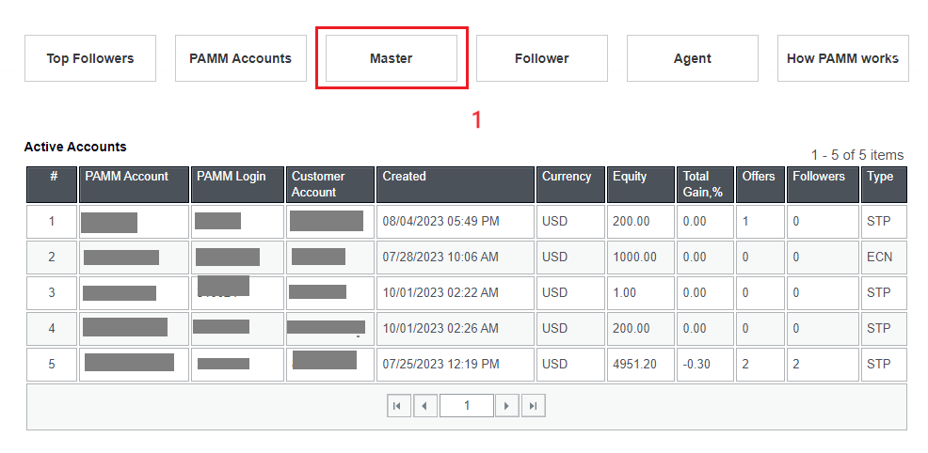Click the page number input field

pos(466,406)
